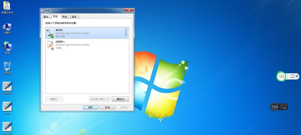The image size is (301, 135).
Task: Click 线路输入 device name text
Action: coord(60,42)
